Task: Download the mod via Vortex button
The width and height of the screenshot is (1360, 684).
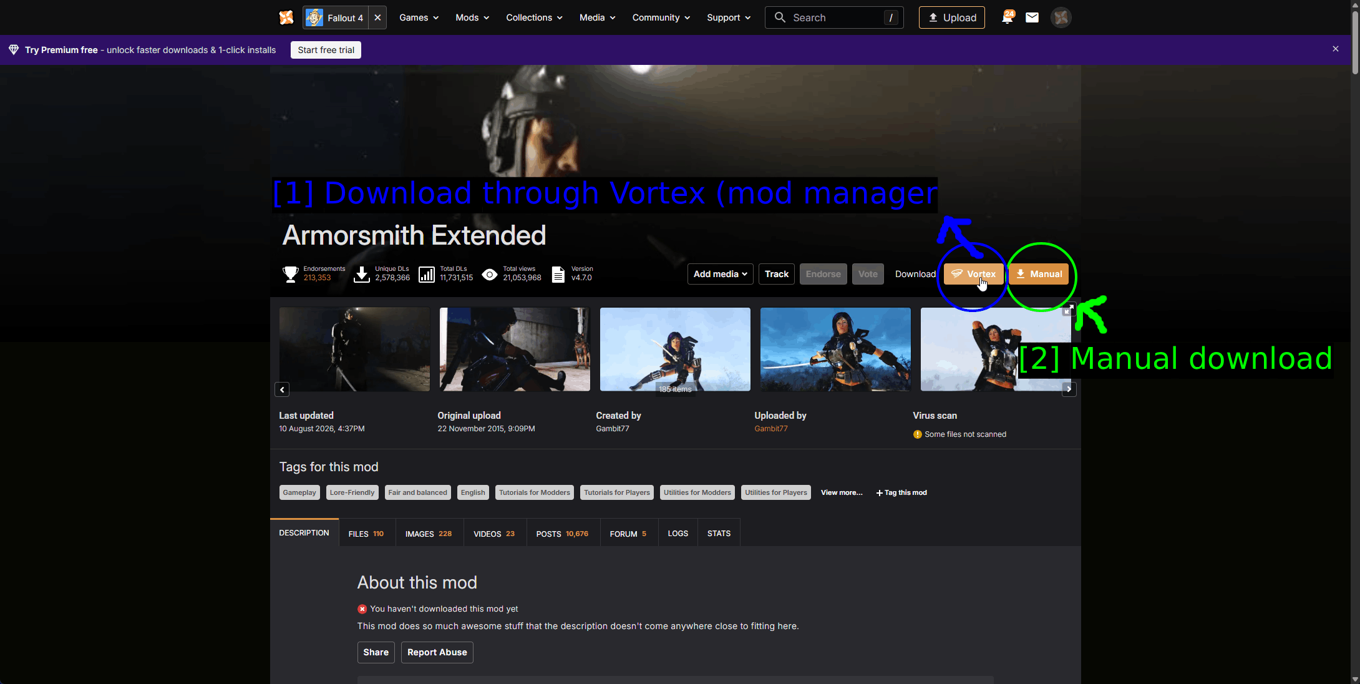Action: [x=973, y=274]
